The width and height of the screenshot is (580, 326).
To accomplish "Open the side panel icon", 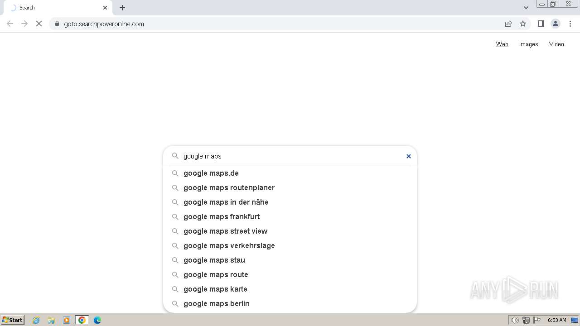I will [x=541, y=24].
